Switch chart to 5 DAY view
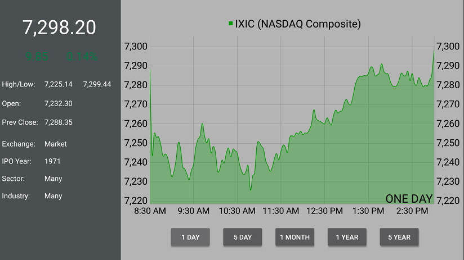 [x=243, y=237]
